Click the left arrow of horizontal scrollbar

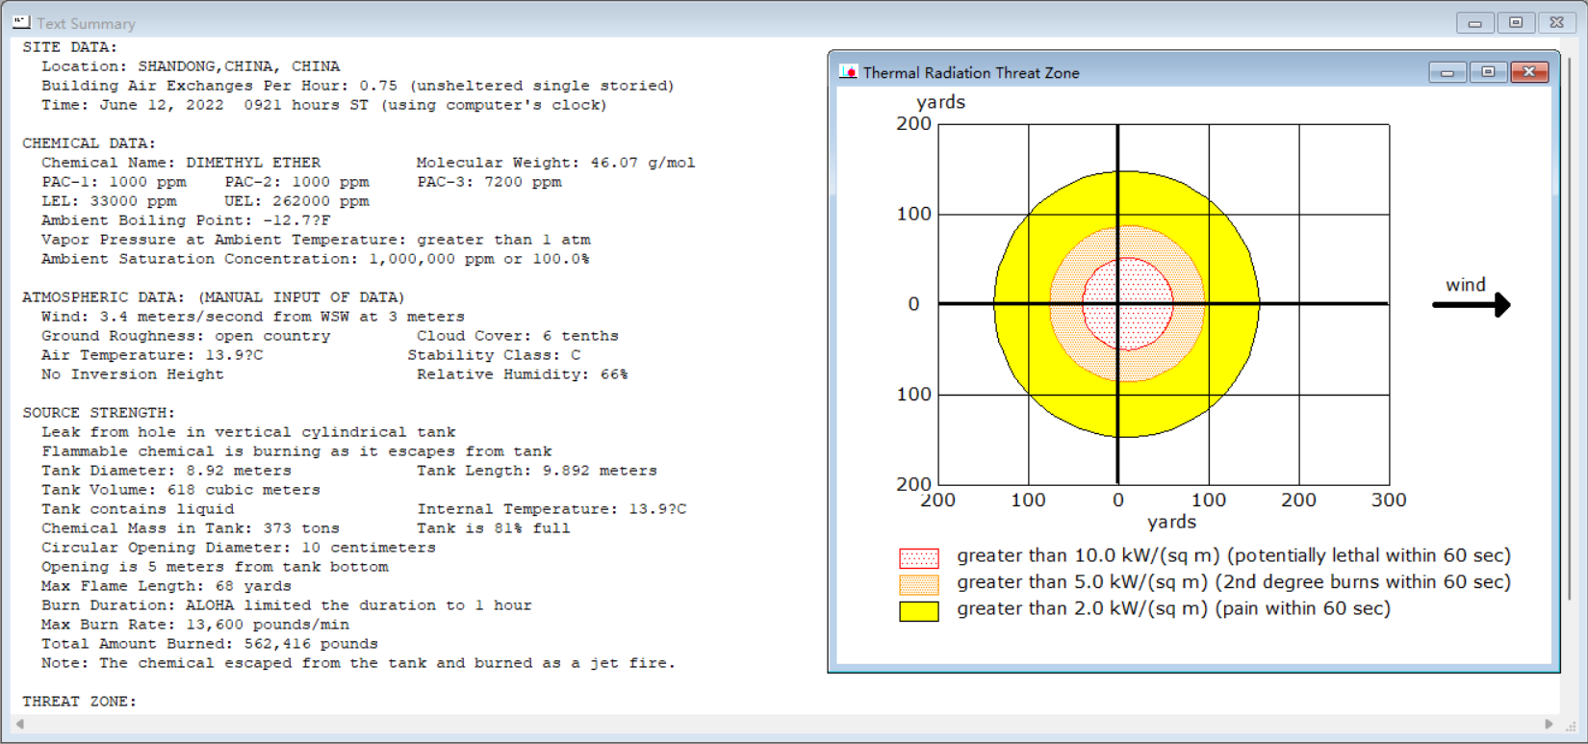[20, 724]
